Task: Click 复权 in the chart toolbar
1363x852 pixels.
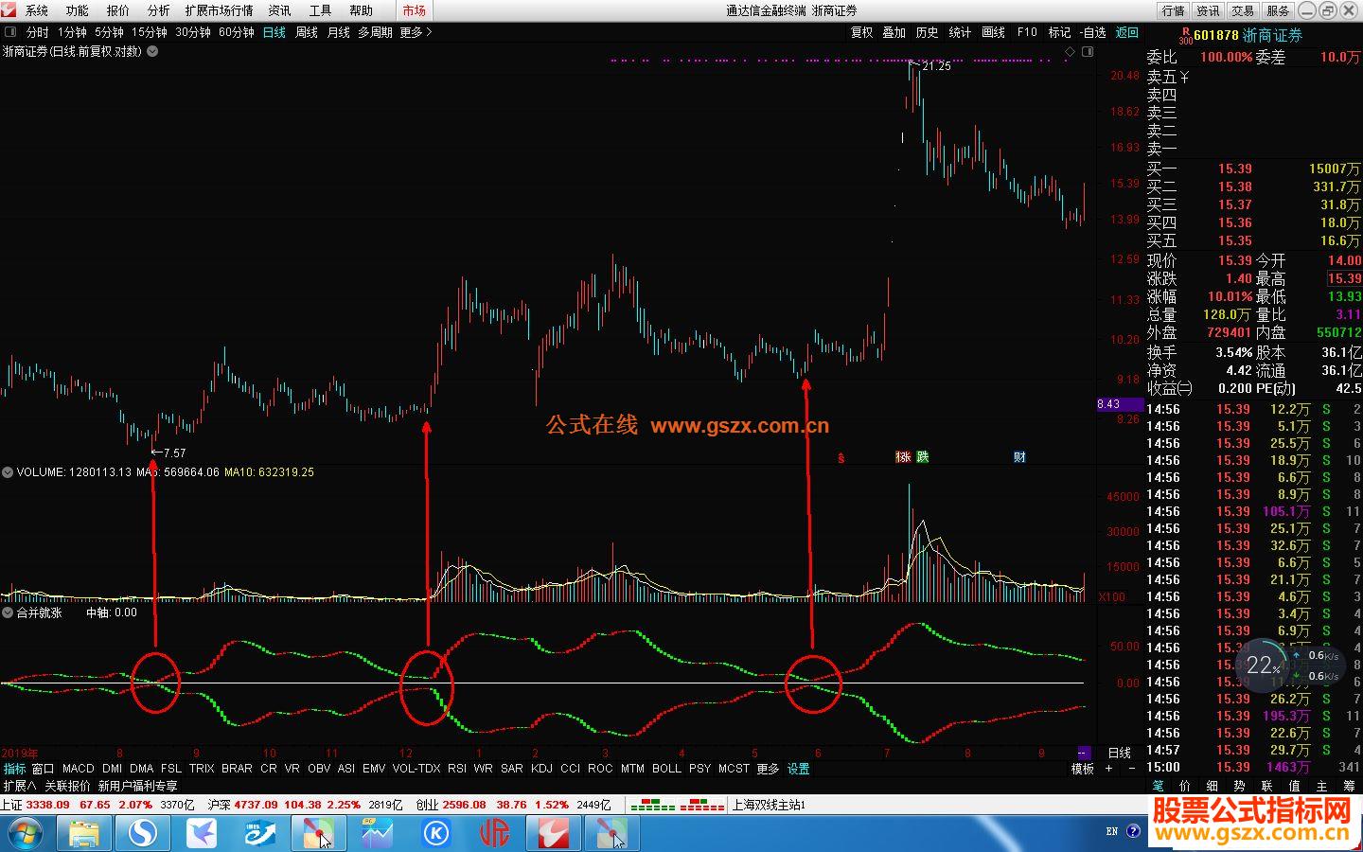Action: (x=861, y=32)
